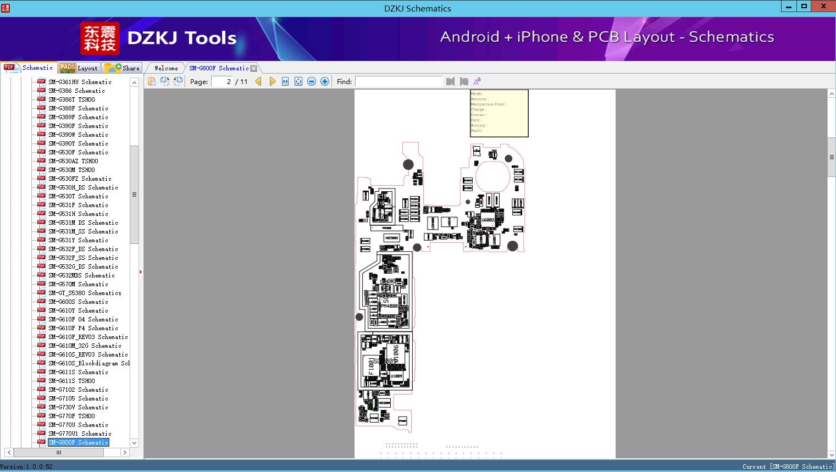Screen dimensions: 836x472
Task: Click the PDF icon beside SM-G7102 Schematic
Action: [x=41, y=390]
